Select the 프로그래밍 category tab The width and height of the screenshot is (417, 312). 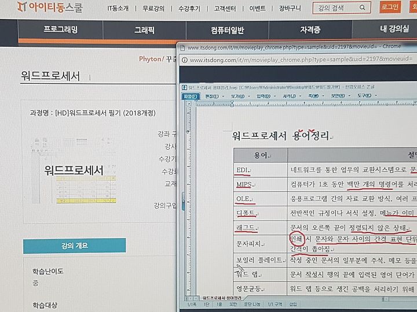[61, 29]
